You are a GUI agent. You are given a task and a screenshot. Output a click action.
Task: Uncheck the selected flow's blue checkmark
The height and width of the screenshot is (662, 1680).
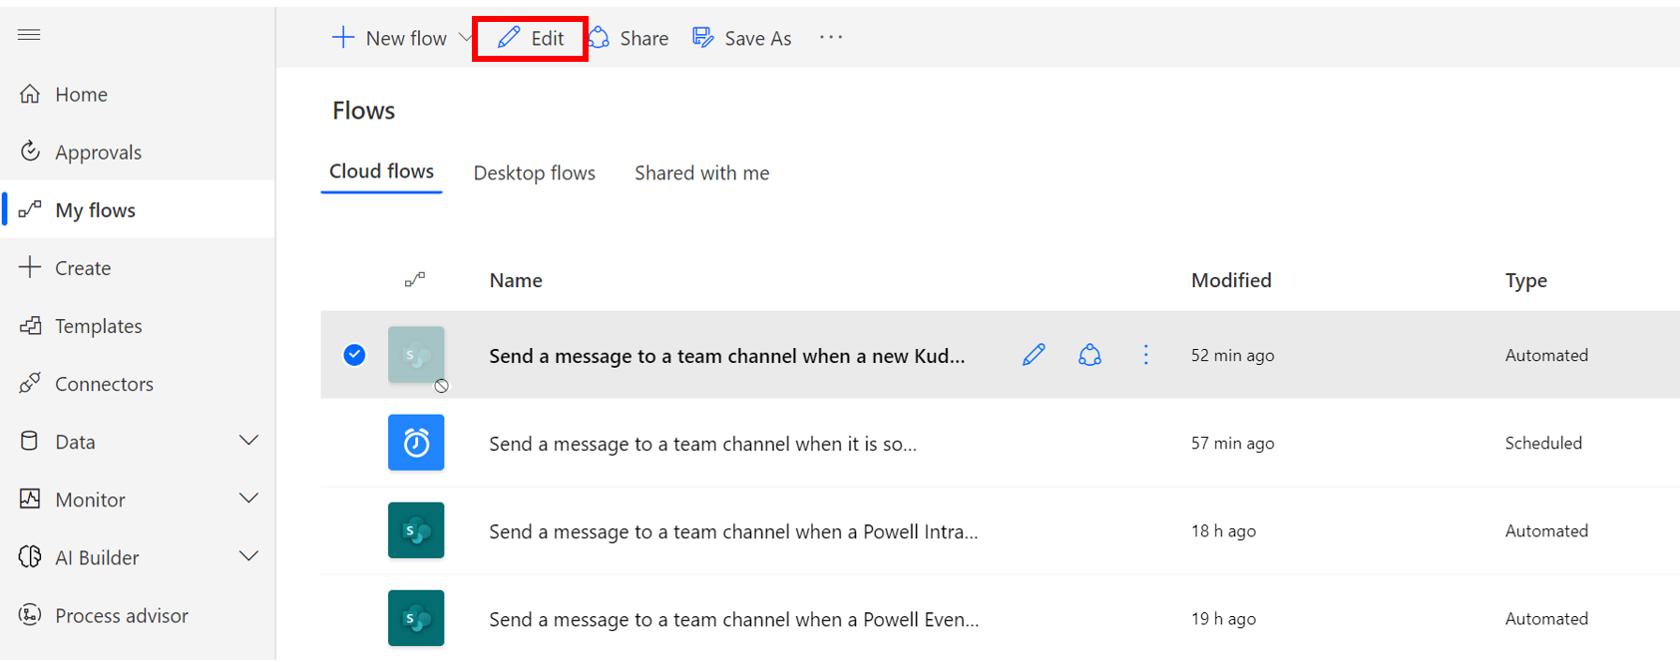(354, 355)
